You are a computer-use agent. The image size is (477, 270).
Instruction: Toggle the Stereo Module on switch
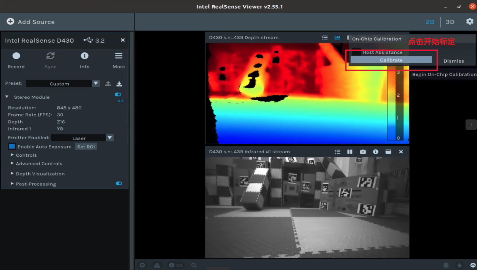(x=118, y=94)
